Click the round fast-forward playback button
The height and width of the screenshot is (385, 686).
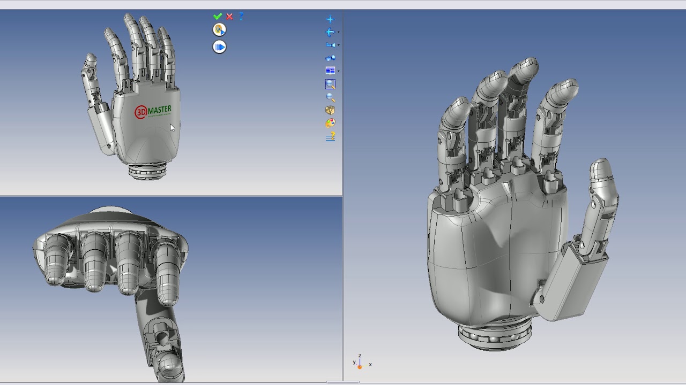[x=219, y=47]
